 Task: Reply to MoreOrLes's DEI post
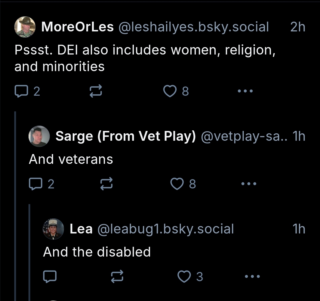click(x=21, y=91)
